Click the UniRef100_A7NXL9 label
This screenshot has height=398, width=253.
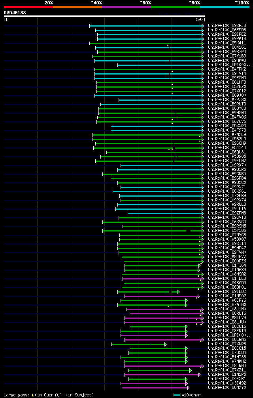(x=227, y=134)
